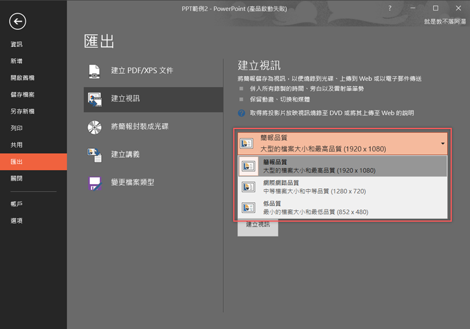Select 建立 PDF/XPS 文件 export option

[153, 72]
